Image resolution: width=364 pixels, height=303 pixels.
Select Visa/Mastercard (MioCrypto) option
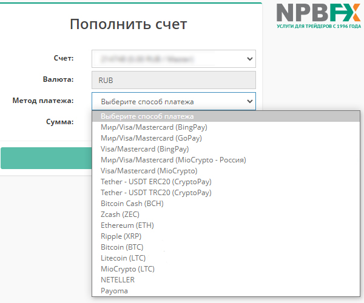[x=226, y=171]
